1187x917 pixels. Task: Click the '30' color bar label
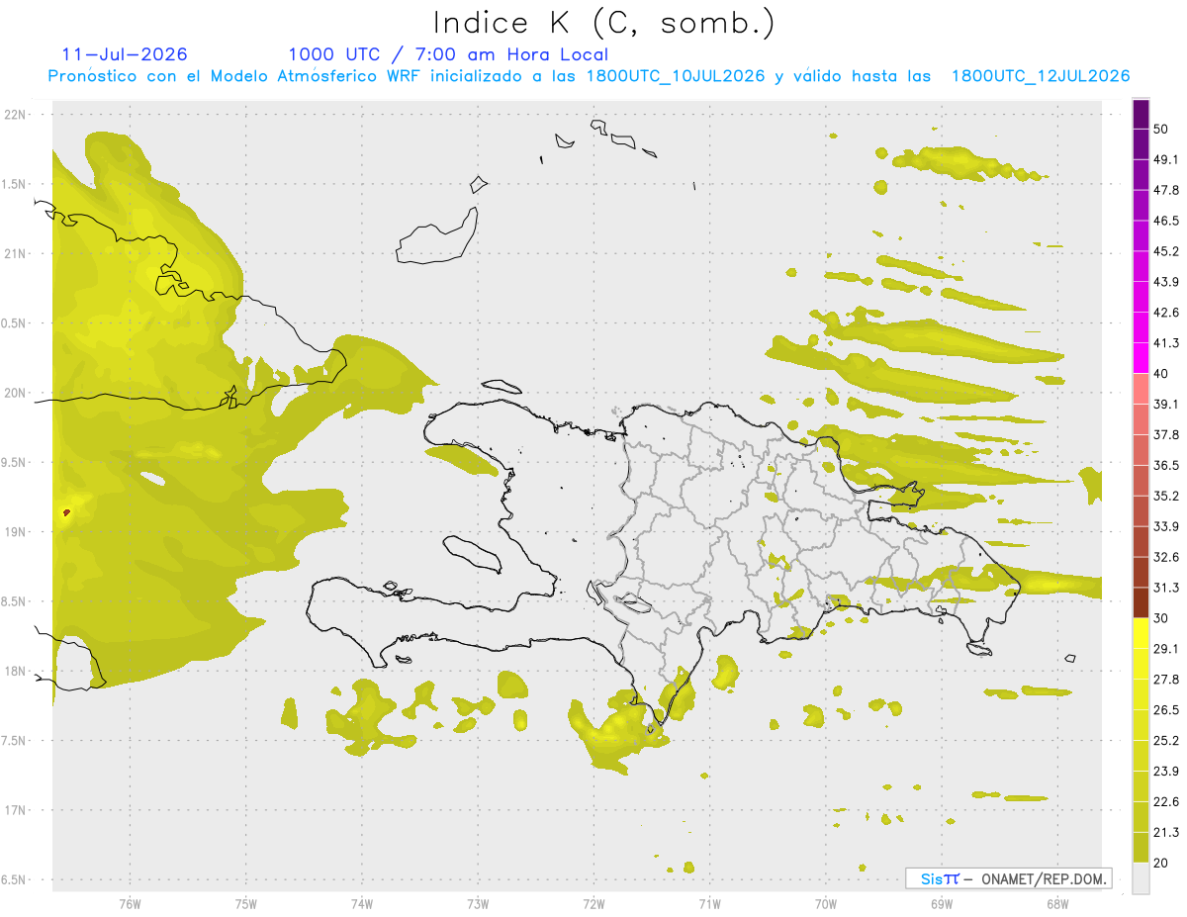click(x=1162, y=618)
